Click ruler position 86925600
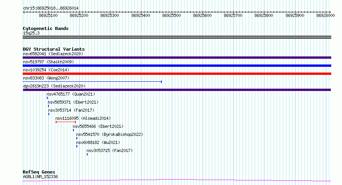Viewport: 342px width, 185px height. point(203,15)
